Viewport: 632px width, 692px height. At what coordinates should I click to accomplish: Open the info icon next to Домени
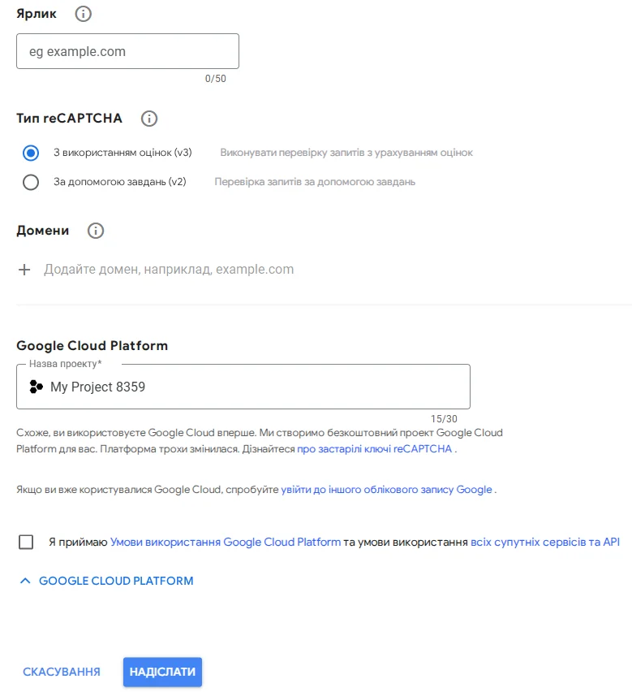click(x=96, y=231)
